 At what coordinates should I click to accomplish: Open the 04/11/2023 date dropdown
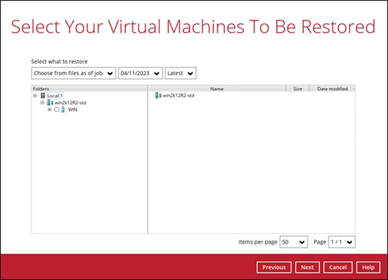(x=141, y=73)
